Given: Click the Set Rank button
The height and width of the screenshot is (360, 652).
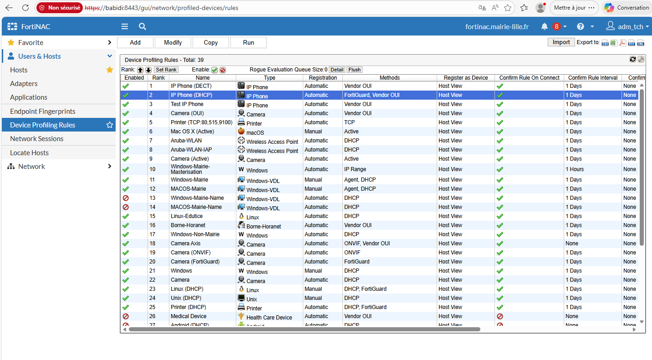Looking at the screenshot, I should click(x=166, y=70).
